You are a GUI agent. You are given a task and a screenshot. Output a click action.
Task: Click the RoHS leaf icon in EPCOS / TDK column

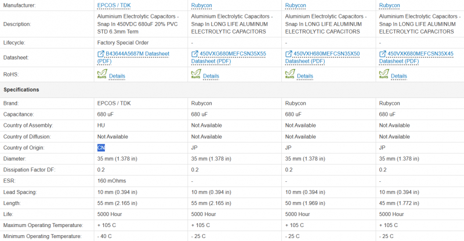(102, 74)
